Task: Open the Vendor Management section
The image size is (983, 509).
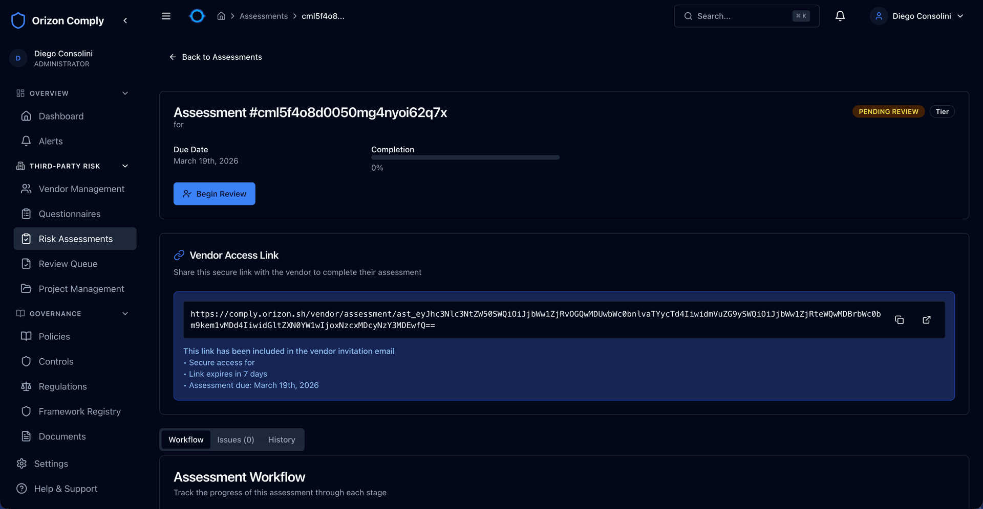Action: click(81, 189)
